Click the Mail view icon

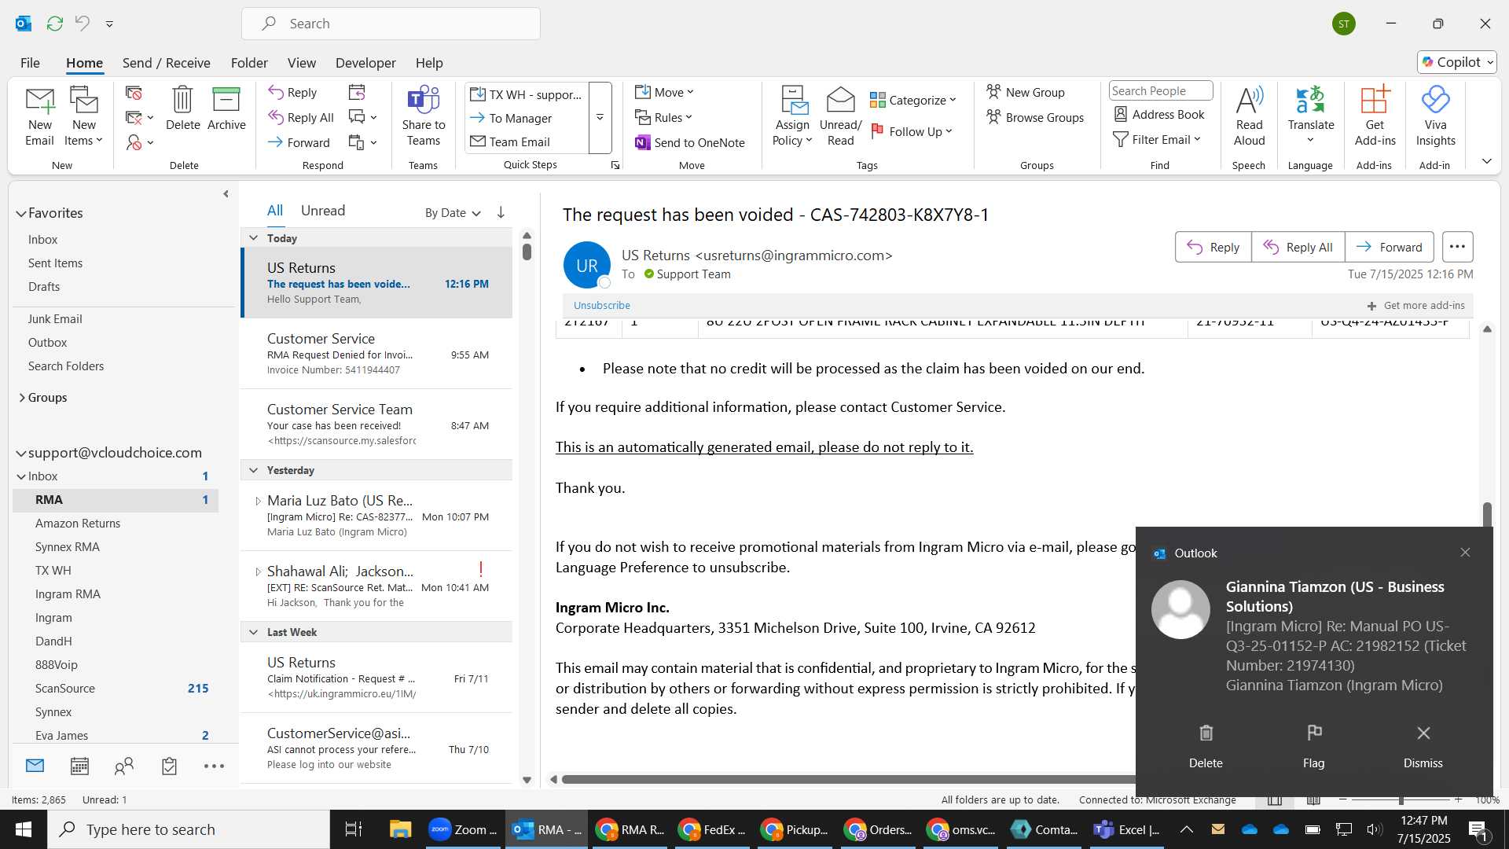(35, 766)
